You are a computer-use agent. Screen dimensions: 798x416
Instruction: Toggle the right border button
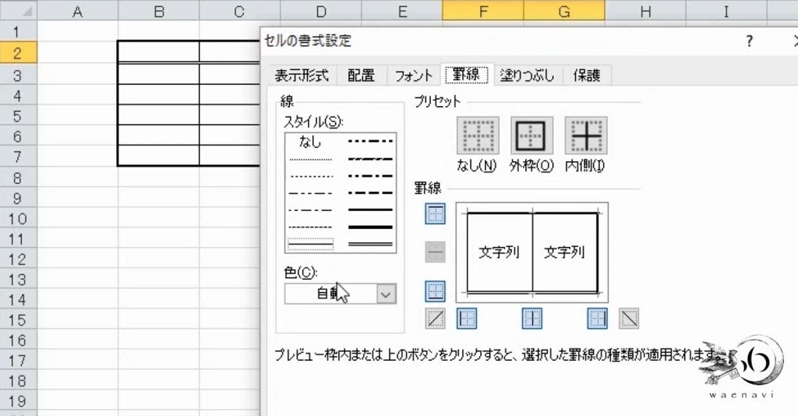[x=597, y=319]
